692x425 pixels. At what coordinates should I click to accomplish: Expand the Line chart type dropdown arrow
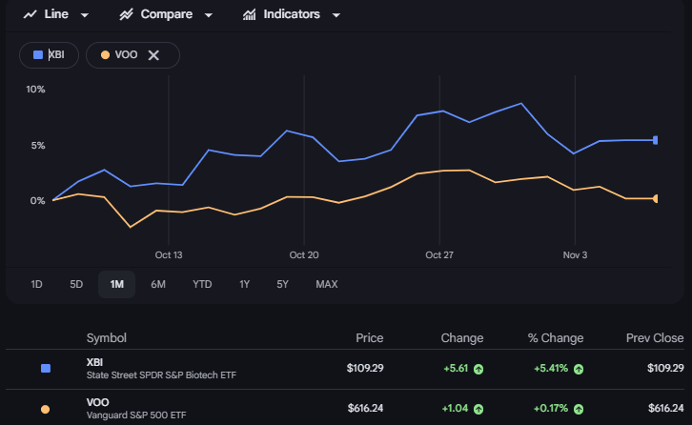pos(85,15)
